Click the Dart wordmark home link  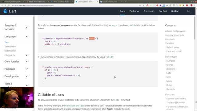12,11
